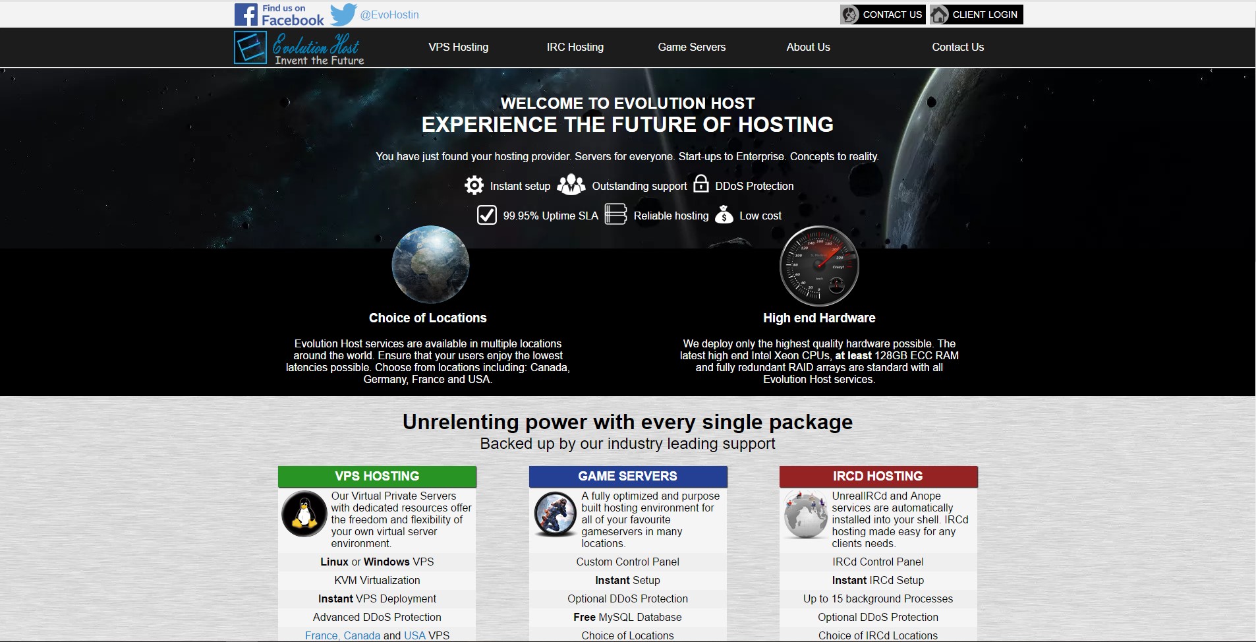The height and width of the screenshot is (642, 1256).
Task: Click the Free MySQL Database row
Action: coord(628,617)
